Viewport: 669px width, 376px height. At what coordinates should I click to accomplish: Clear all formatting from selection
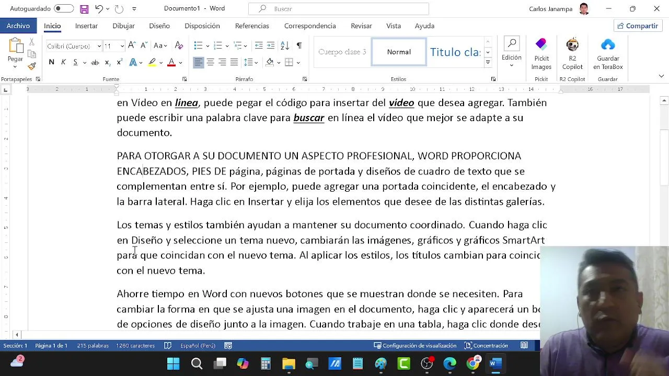point(179,45)
